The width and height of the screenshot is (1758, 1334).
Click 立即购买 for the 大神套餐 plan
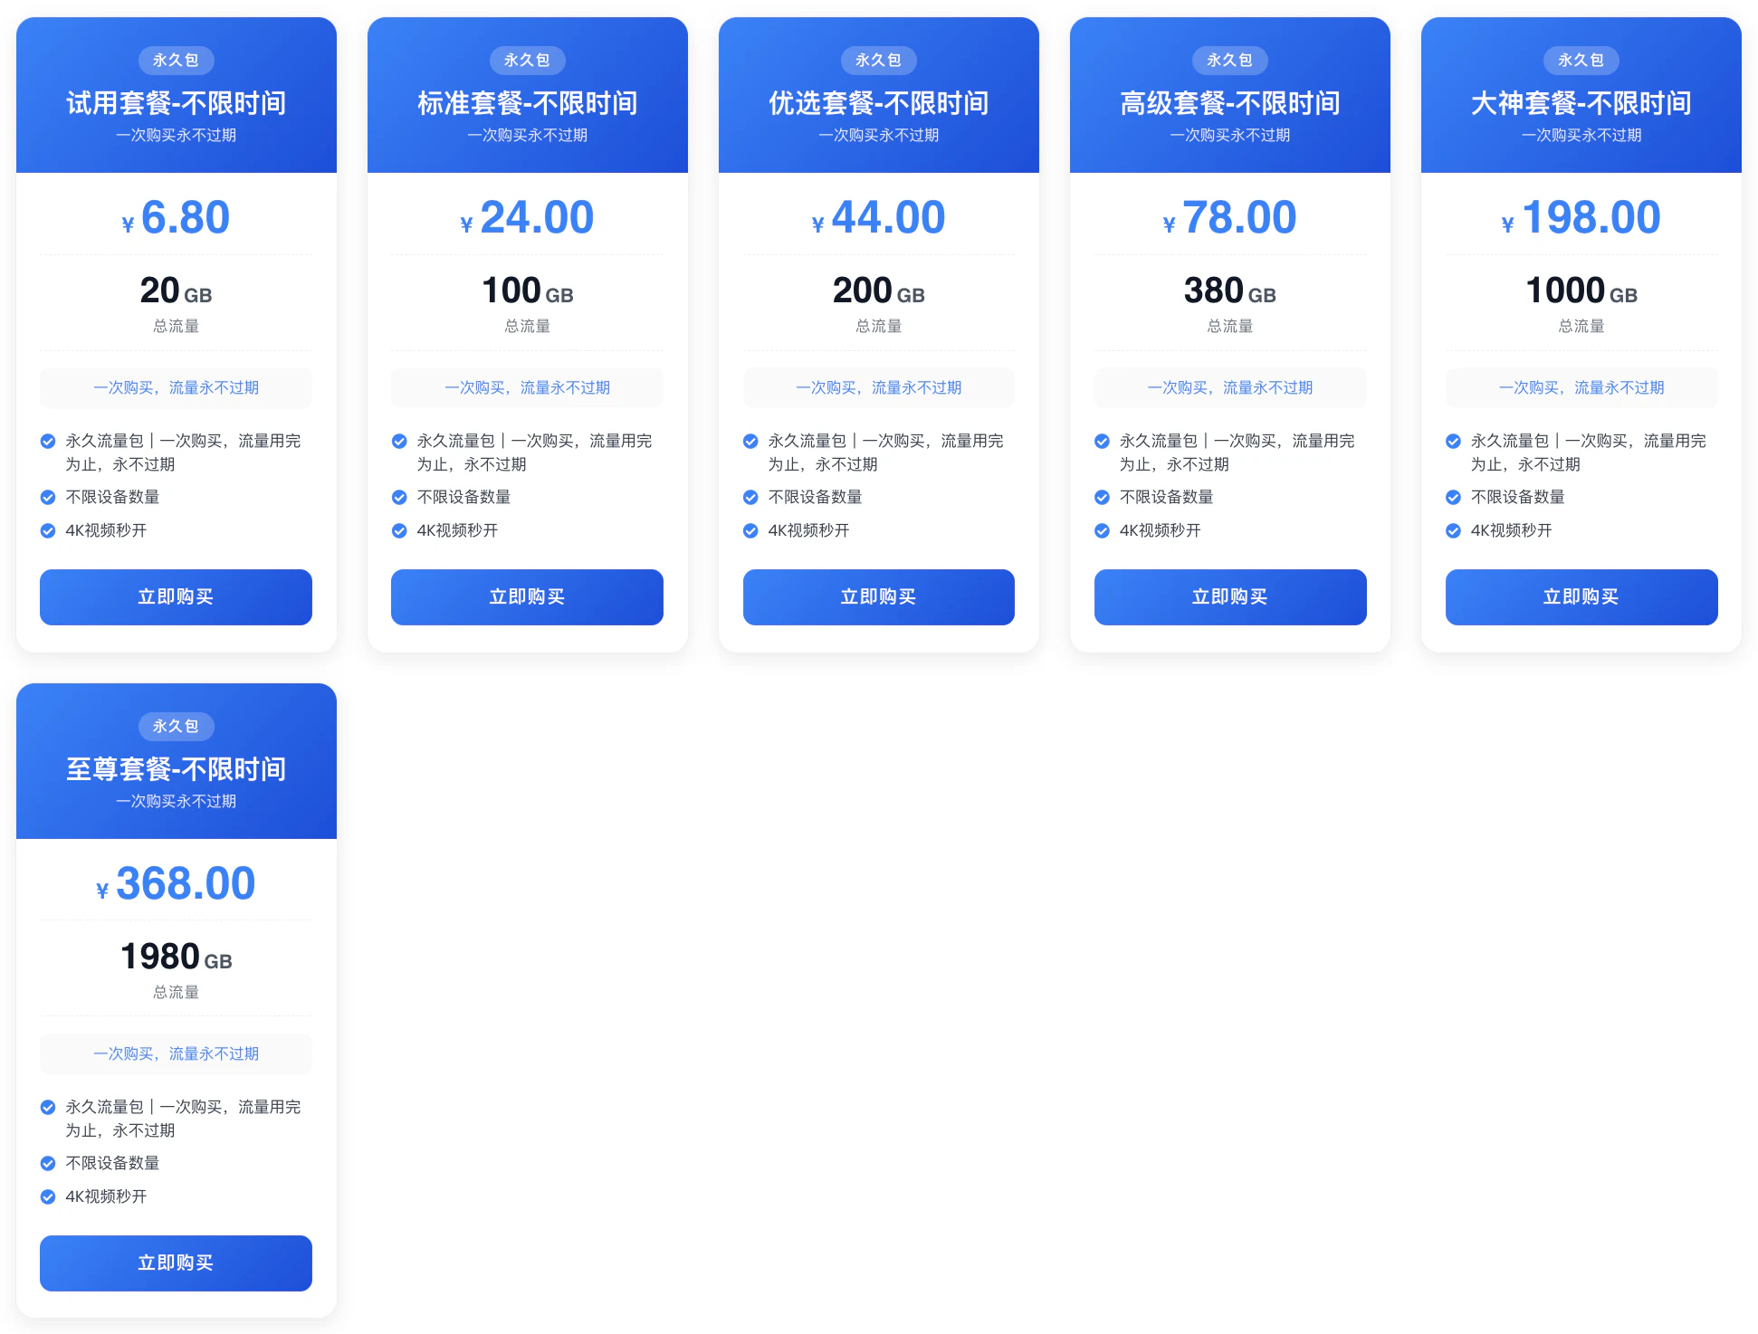pyautogui.click(x=1581, y=597)
